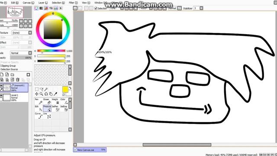Click the navigator zoom out button
277x156 pixels.
pyautogui.click(x=21, y=21)
